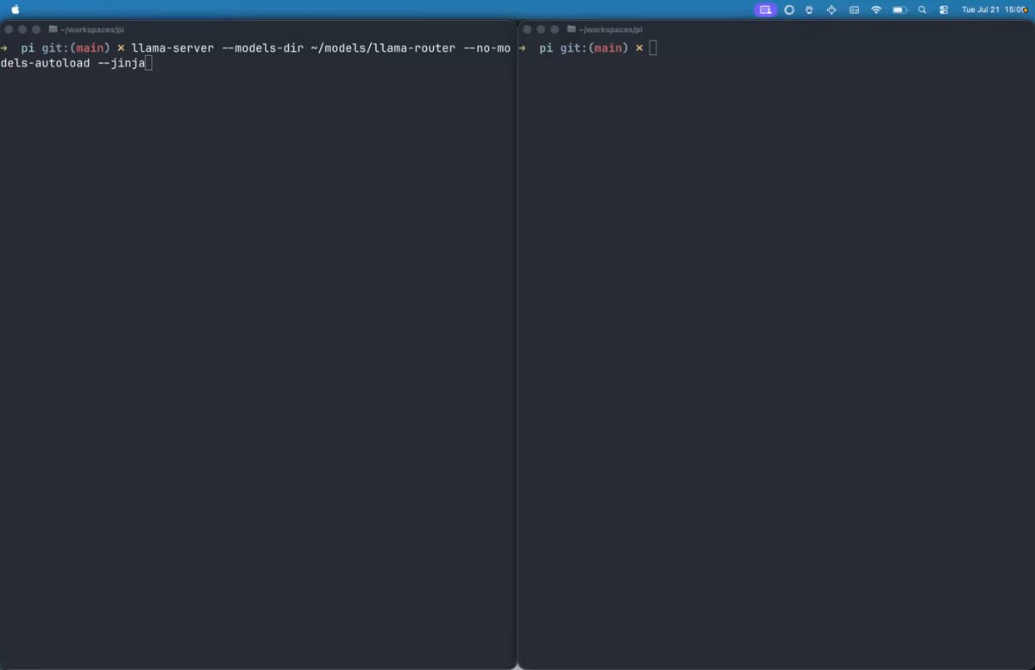Minimize the left terminal window
This screenshot has width=1035, height=670.
coord(22,29)
